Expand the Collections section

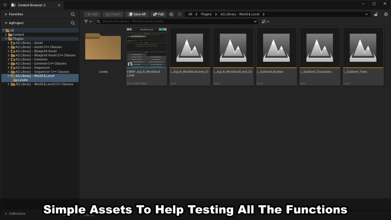[x=6, y=213]
